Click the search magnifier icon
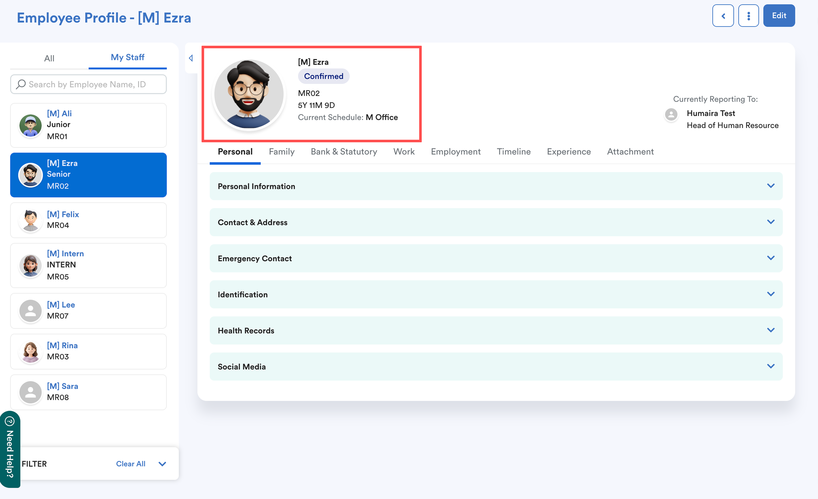 point(21,84)
